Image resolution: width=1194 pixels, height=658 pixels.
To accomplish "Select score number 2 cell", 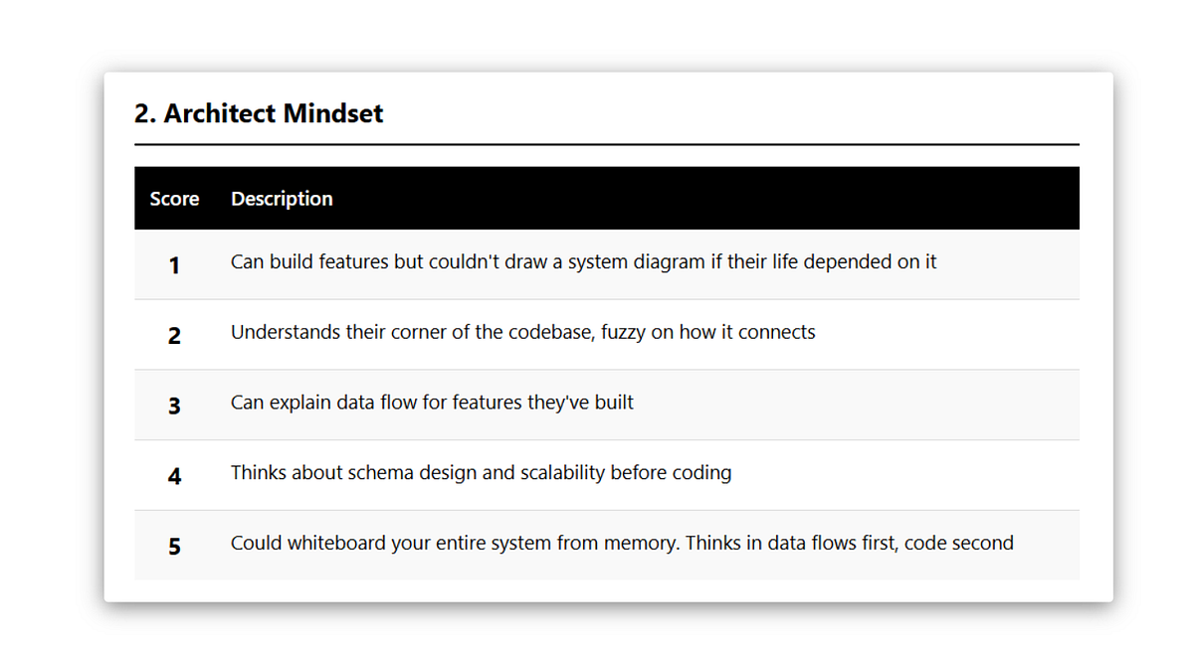I will (174, 335).
